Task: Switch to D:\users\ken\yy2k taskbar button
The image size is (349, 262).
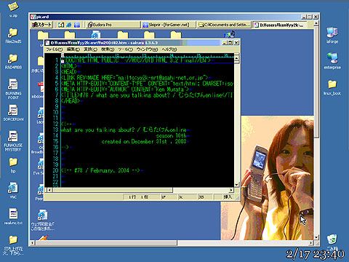Action: click(x=280, y=25)
